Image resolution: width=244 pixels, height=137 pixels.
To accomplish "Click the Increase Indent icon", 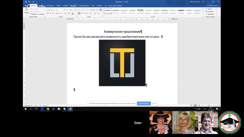I will tap(94, 10).
